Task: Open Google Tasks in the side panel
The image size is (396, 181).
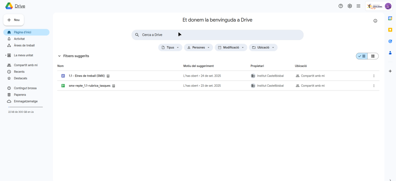Action: click(x=390, y=41)
